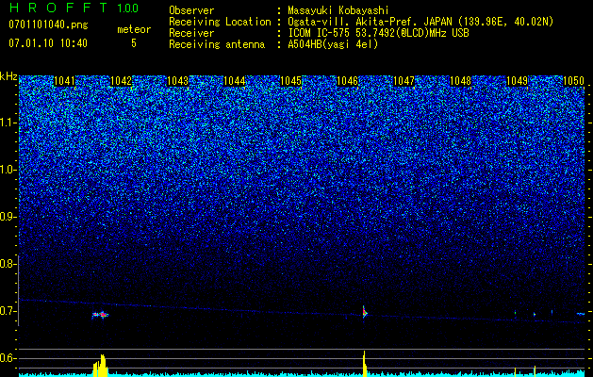
Task: Click the 1048 time marker
Action: click(461, 81)
